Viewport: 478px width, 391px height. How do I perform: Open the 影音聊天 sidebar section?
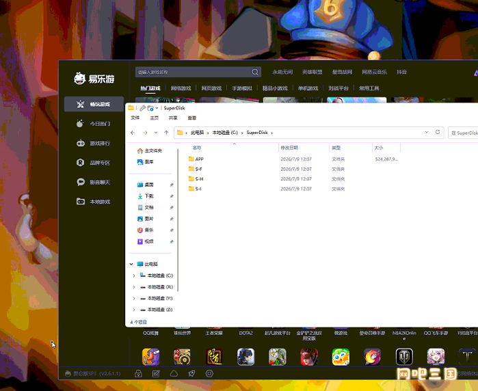tap(94, 183)
